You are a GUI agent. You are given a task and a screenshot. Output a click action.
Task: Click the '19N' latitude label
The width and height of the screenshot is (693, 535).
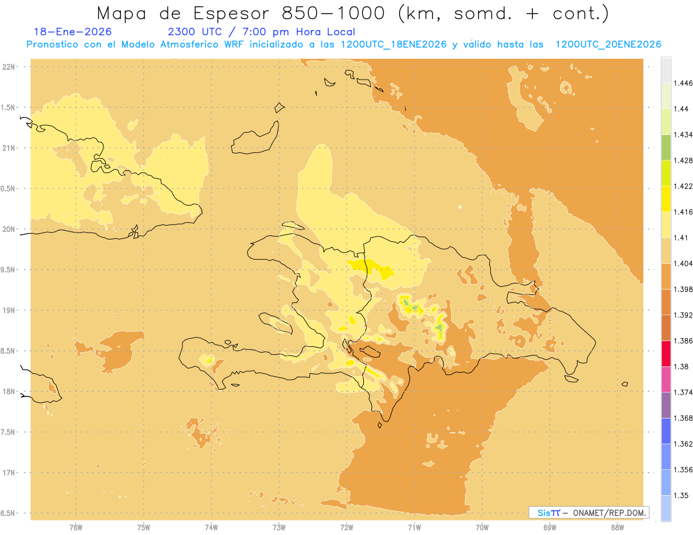(x=8, y=310)
